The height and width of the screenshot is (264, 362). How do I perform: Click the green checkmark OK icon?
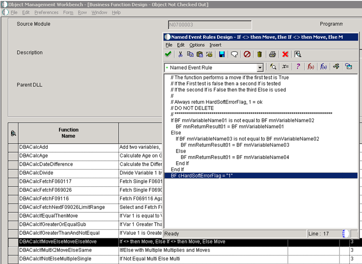coord(168,54)
